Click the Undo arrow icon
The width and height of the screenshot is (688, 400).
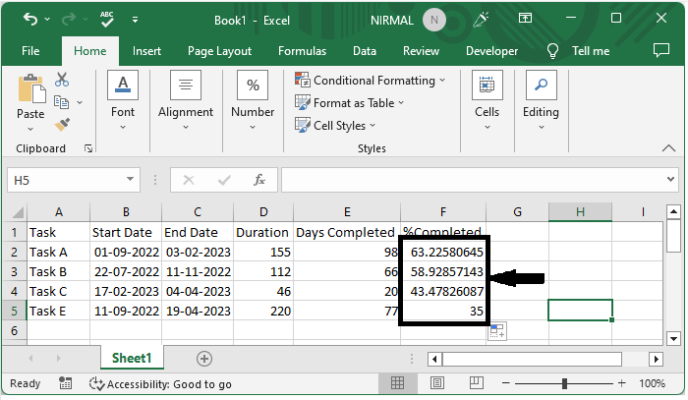coord(30,19)
